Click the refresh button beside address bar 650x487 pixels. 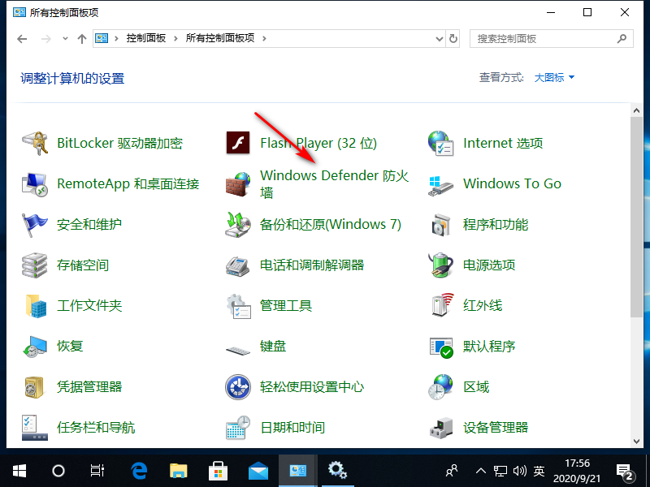pos(453,38)
